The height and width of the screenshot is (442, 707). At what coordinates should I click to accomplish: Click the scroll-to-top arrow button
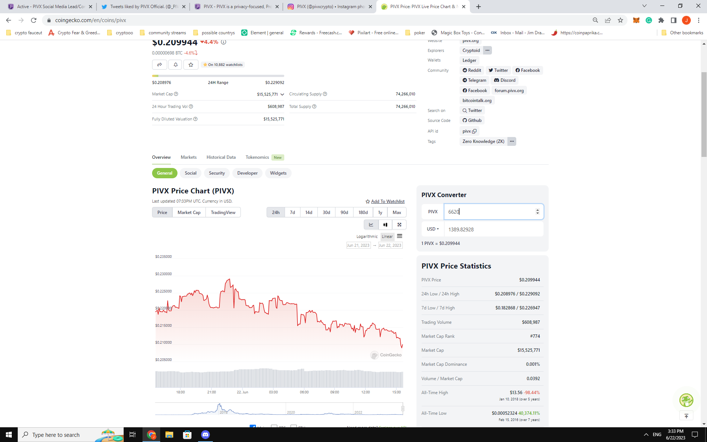tap(686, 416)
